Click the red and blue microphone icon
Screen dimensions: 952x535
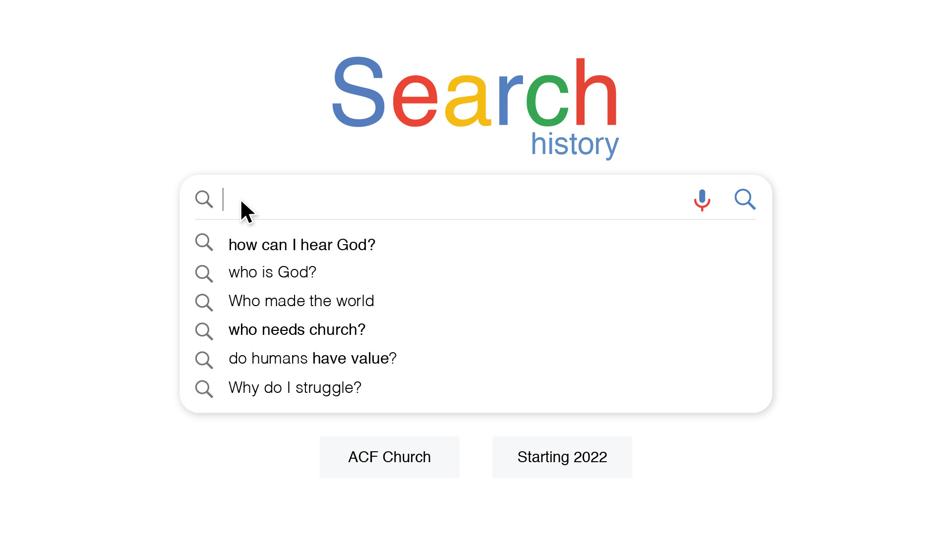point(702,200)
